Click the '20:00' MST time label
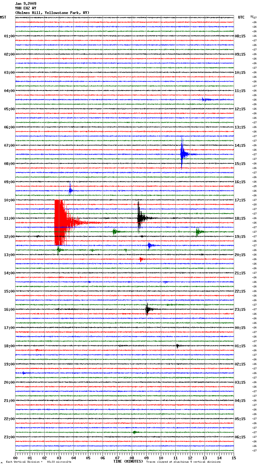The image size is (258, 466). 9,382
